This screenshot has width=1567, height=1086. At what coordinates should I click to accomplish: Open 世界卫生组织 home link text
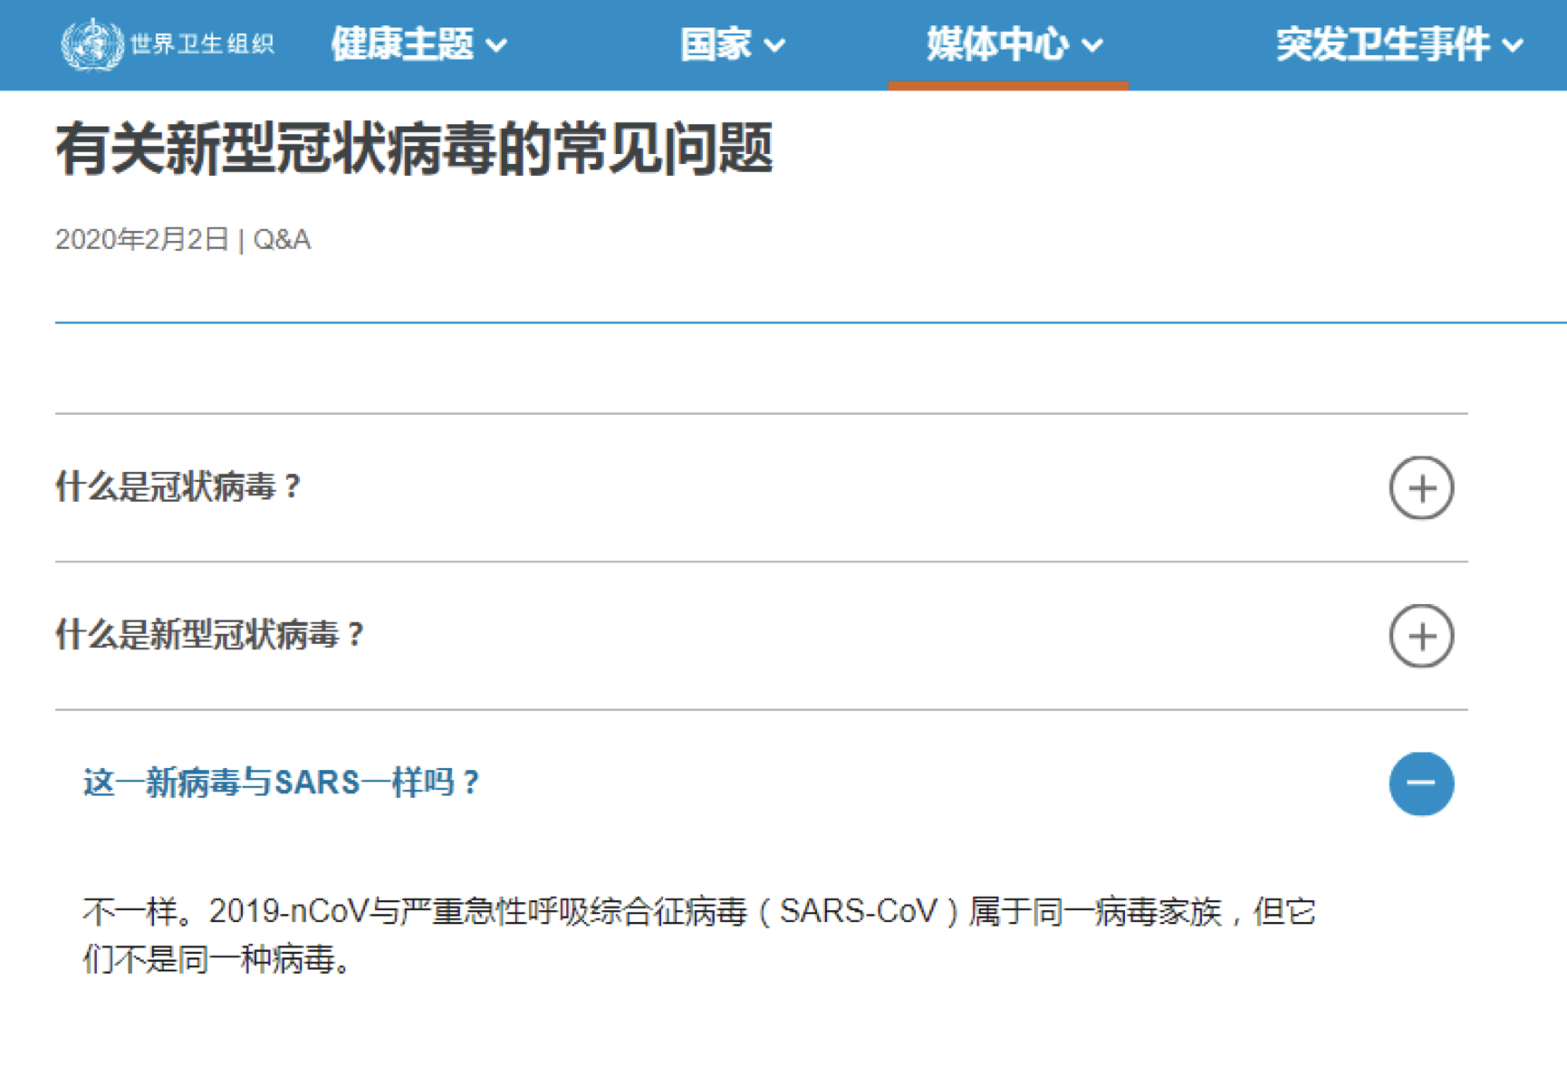tap(201, 43)
